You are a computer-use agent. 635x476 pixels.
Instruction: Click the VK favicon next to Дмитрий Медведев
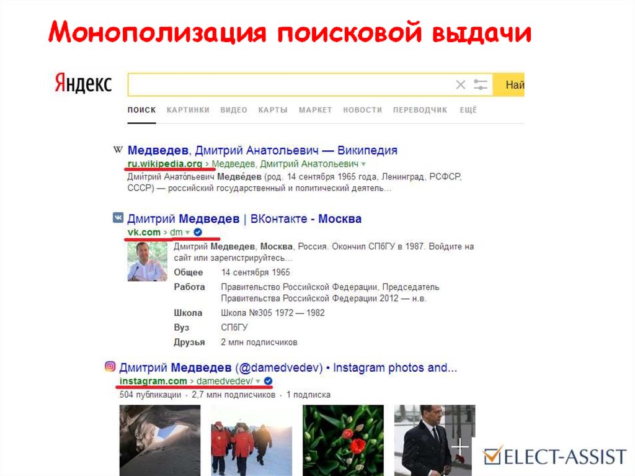118,218
